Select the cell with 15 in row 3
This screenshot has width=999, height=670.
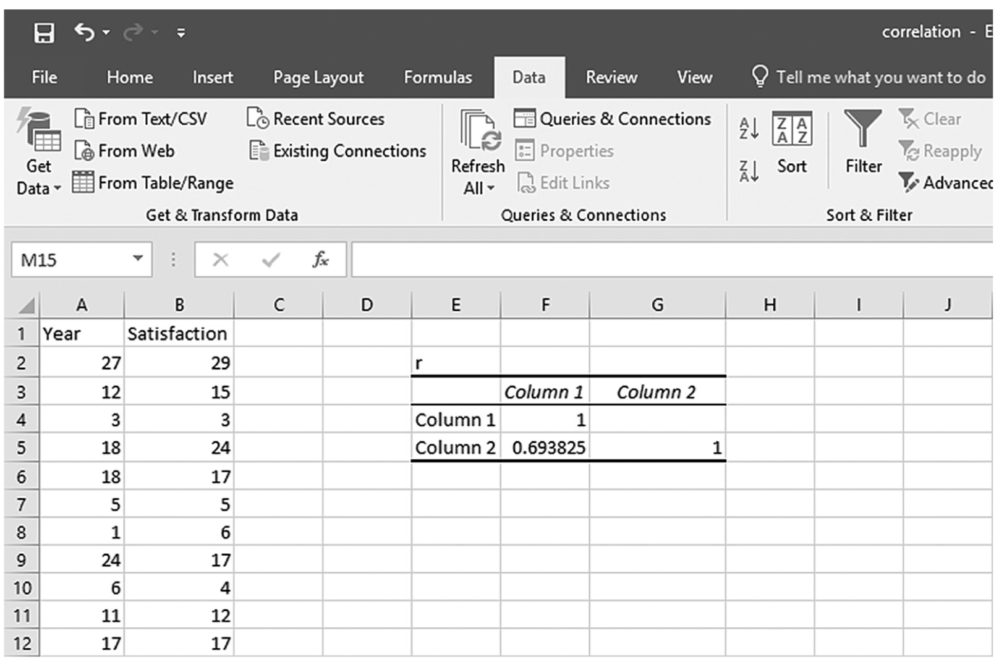click(x=179, y=392)
